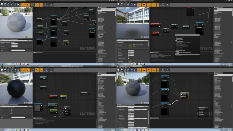Click Search icon in building preview window toolbar
Screen dimensions: 233x131
tap(128, 4)
